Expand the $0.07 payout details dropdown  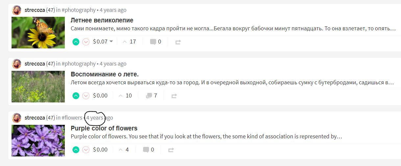[x=111, y=41]
